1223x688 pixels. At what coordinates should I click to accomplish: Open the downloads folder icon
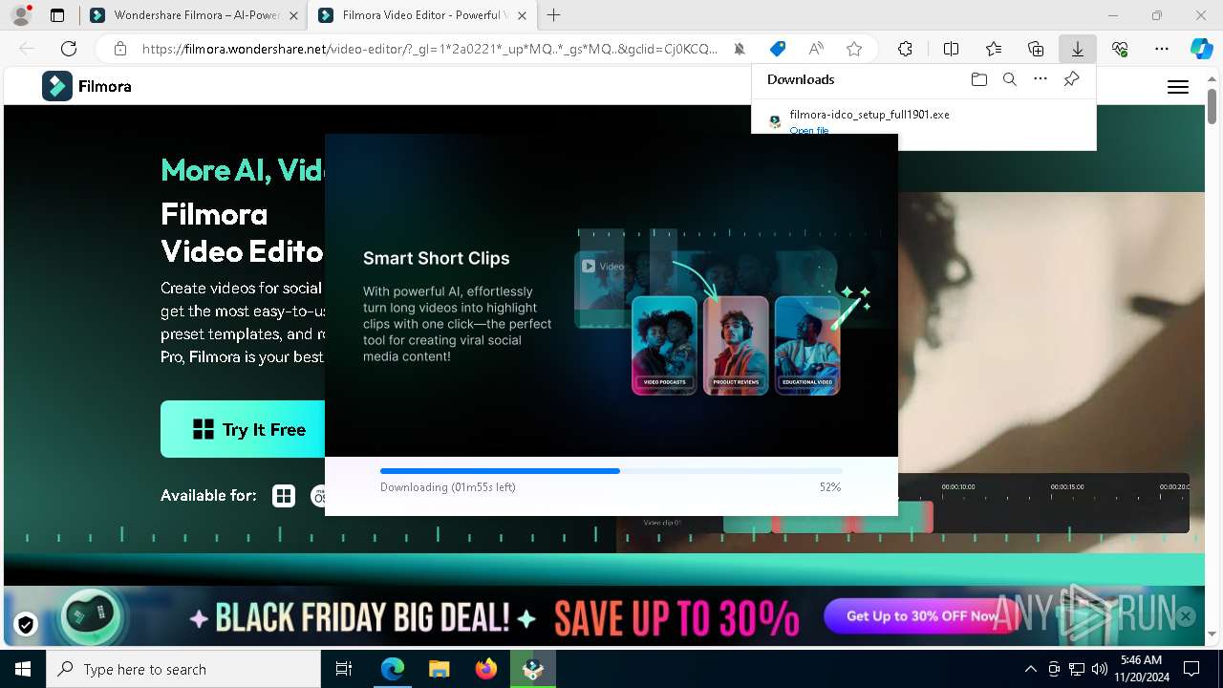pyautogui.click(x=978, y=79)
